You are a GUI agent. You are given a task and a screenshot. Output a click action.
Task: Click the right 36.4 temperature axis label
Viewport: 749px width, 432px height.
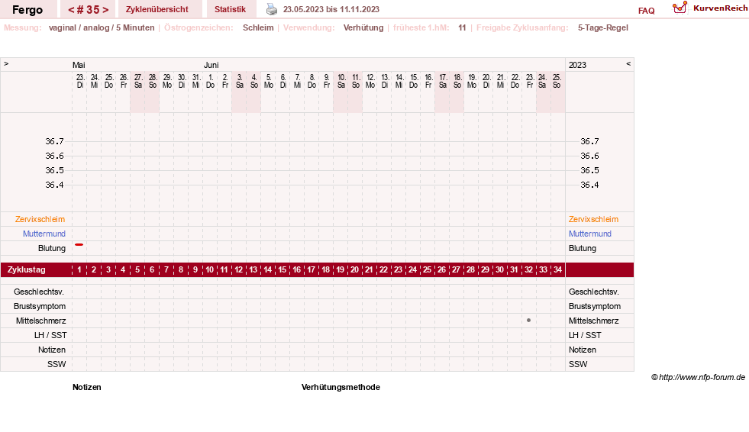pos(589,185)
